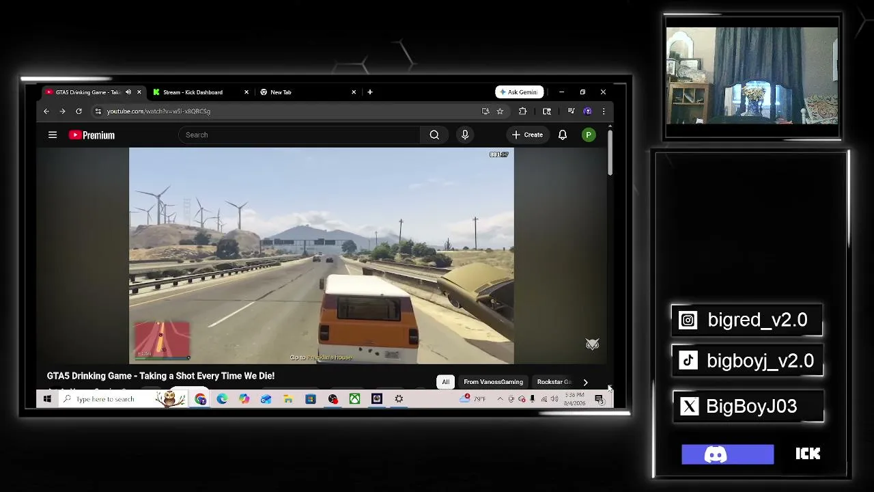Click the Discord logo button
This screenshot has width=874, height=492.
click(x=728, y=454)
